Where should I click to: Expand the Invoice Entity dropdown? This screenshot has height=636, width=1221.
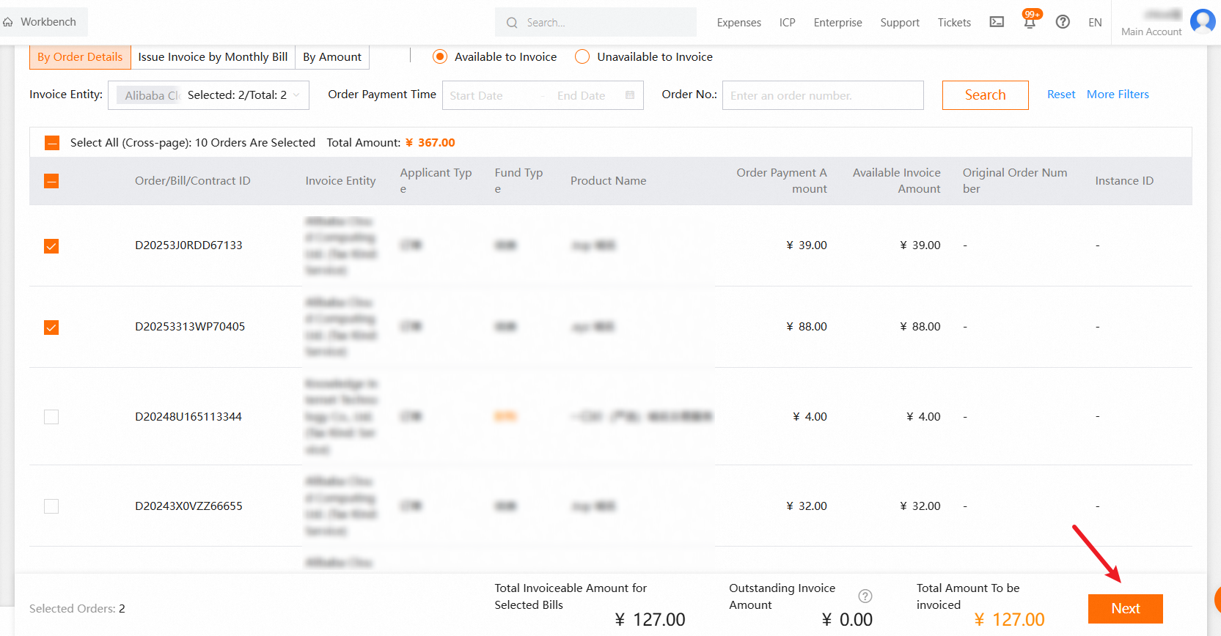click(208, 95)
